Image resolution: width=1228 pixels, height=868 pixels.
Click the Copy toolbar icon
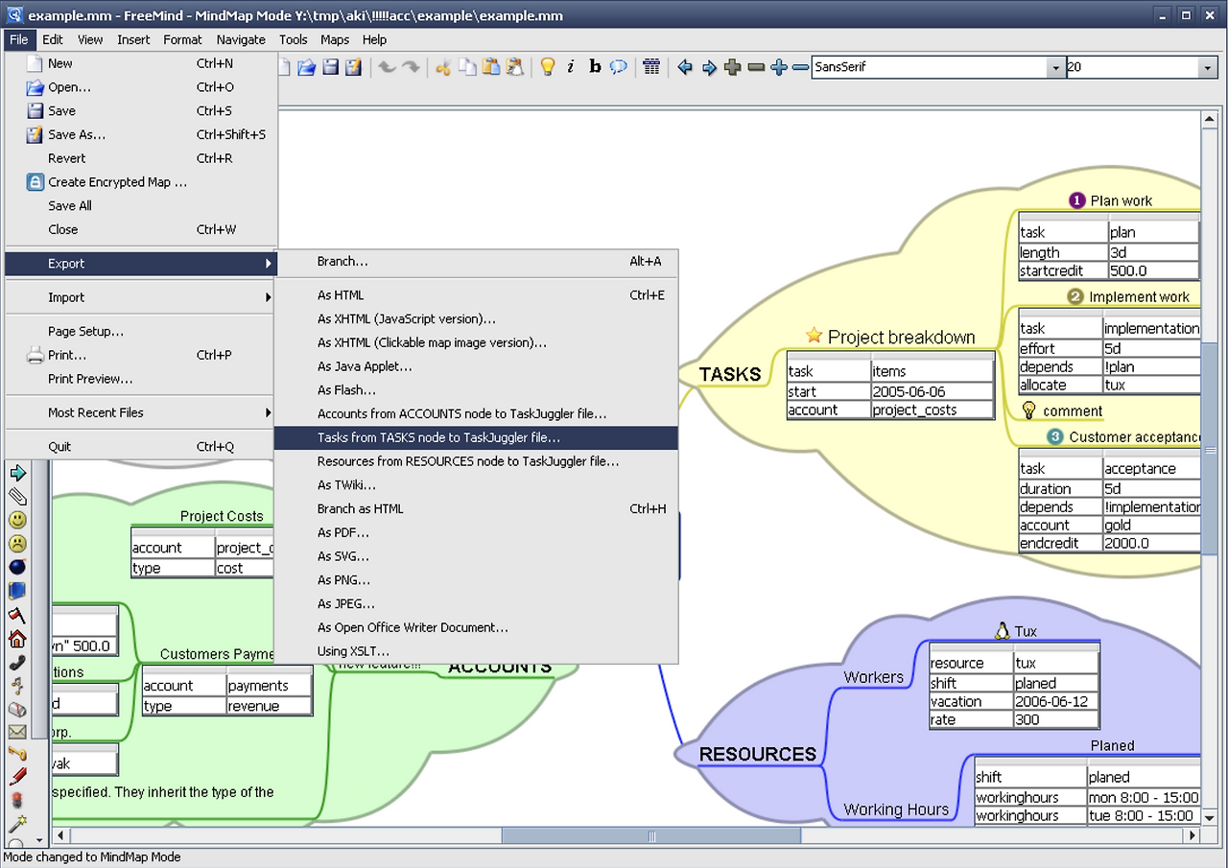click(x=467, y=67)
